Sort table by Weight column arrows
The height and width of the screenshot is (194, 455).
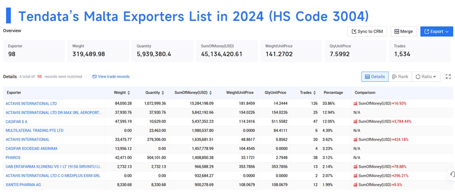[x=128, y=93]
